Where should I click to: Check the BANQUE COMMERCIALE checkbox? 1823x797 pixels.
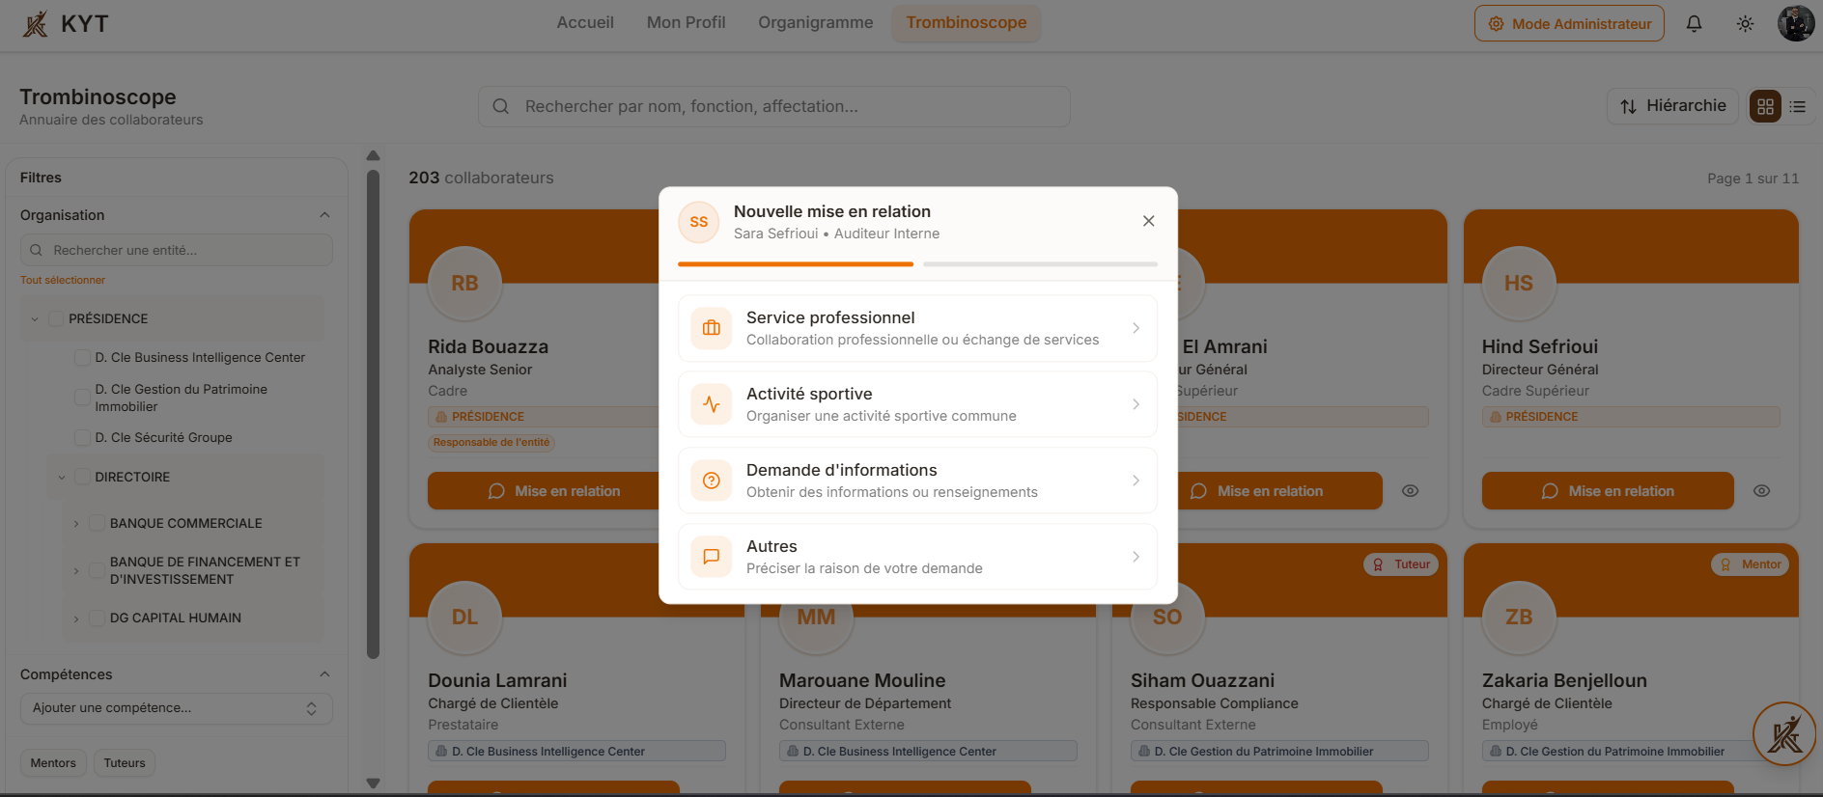pyautogui.click(x=97, y=523)
